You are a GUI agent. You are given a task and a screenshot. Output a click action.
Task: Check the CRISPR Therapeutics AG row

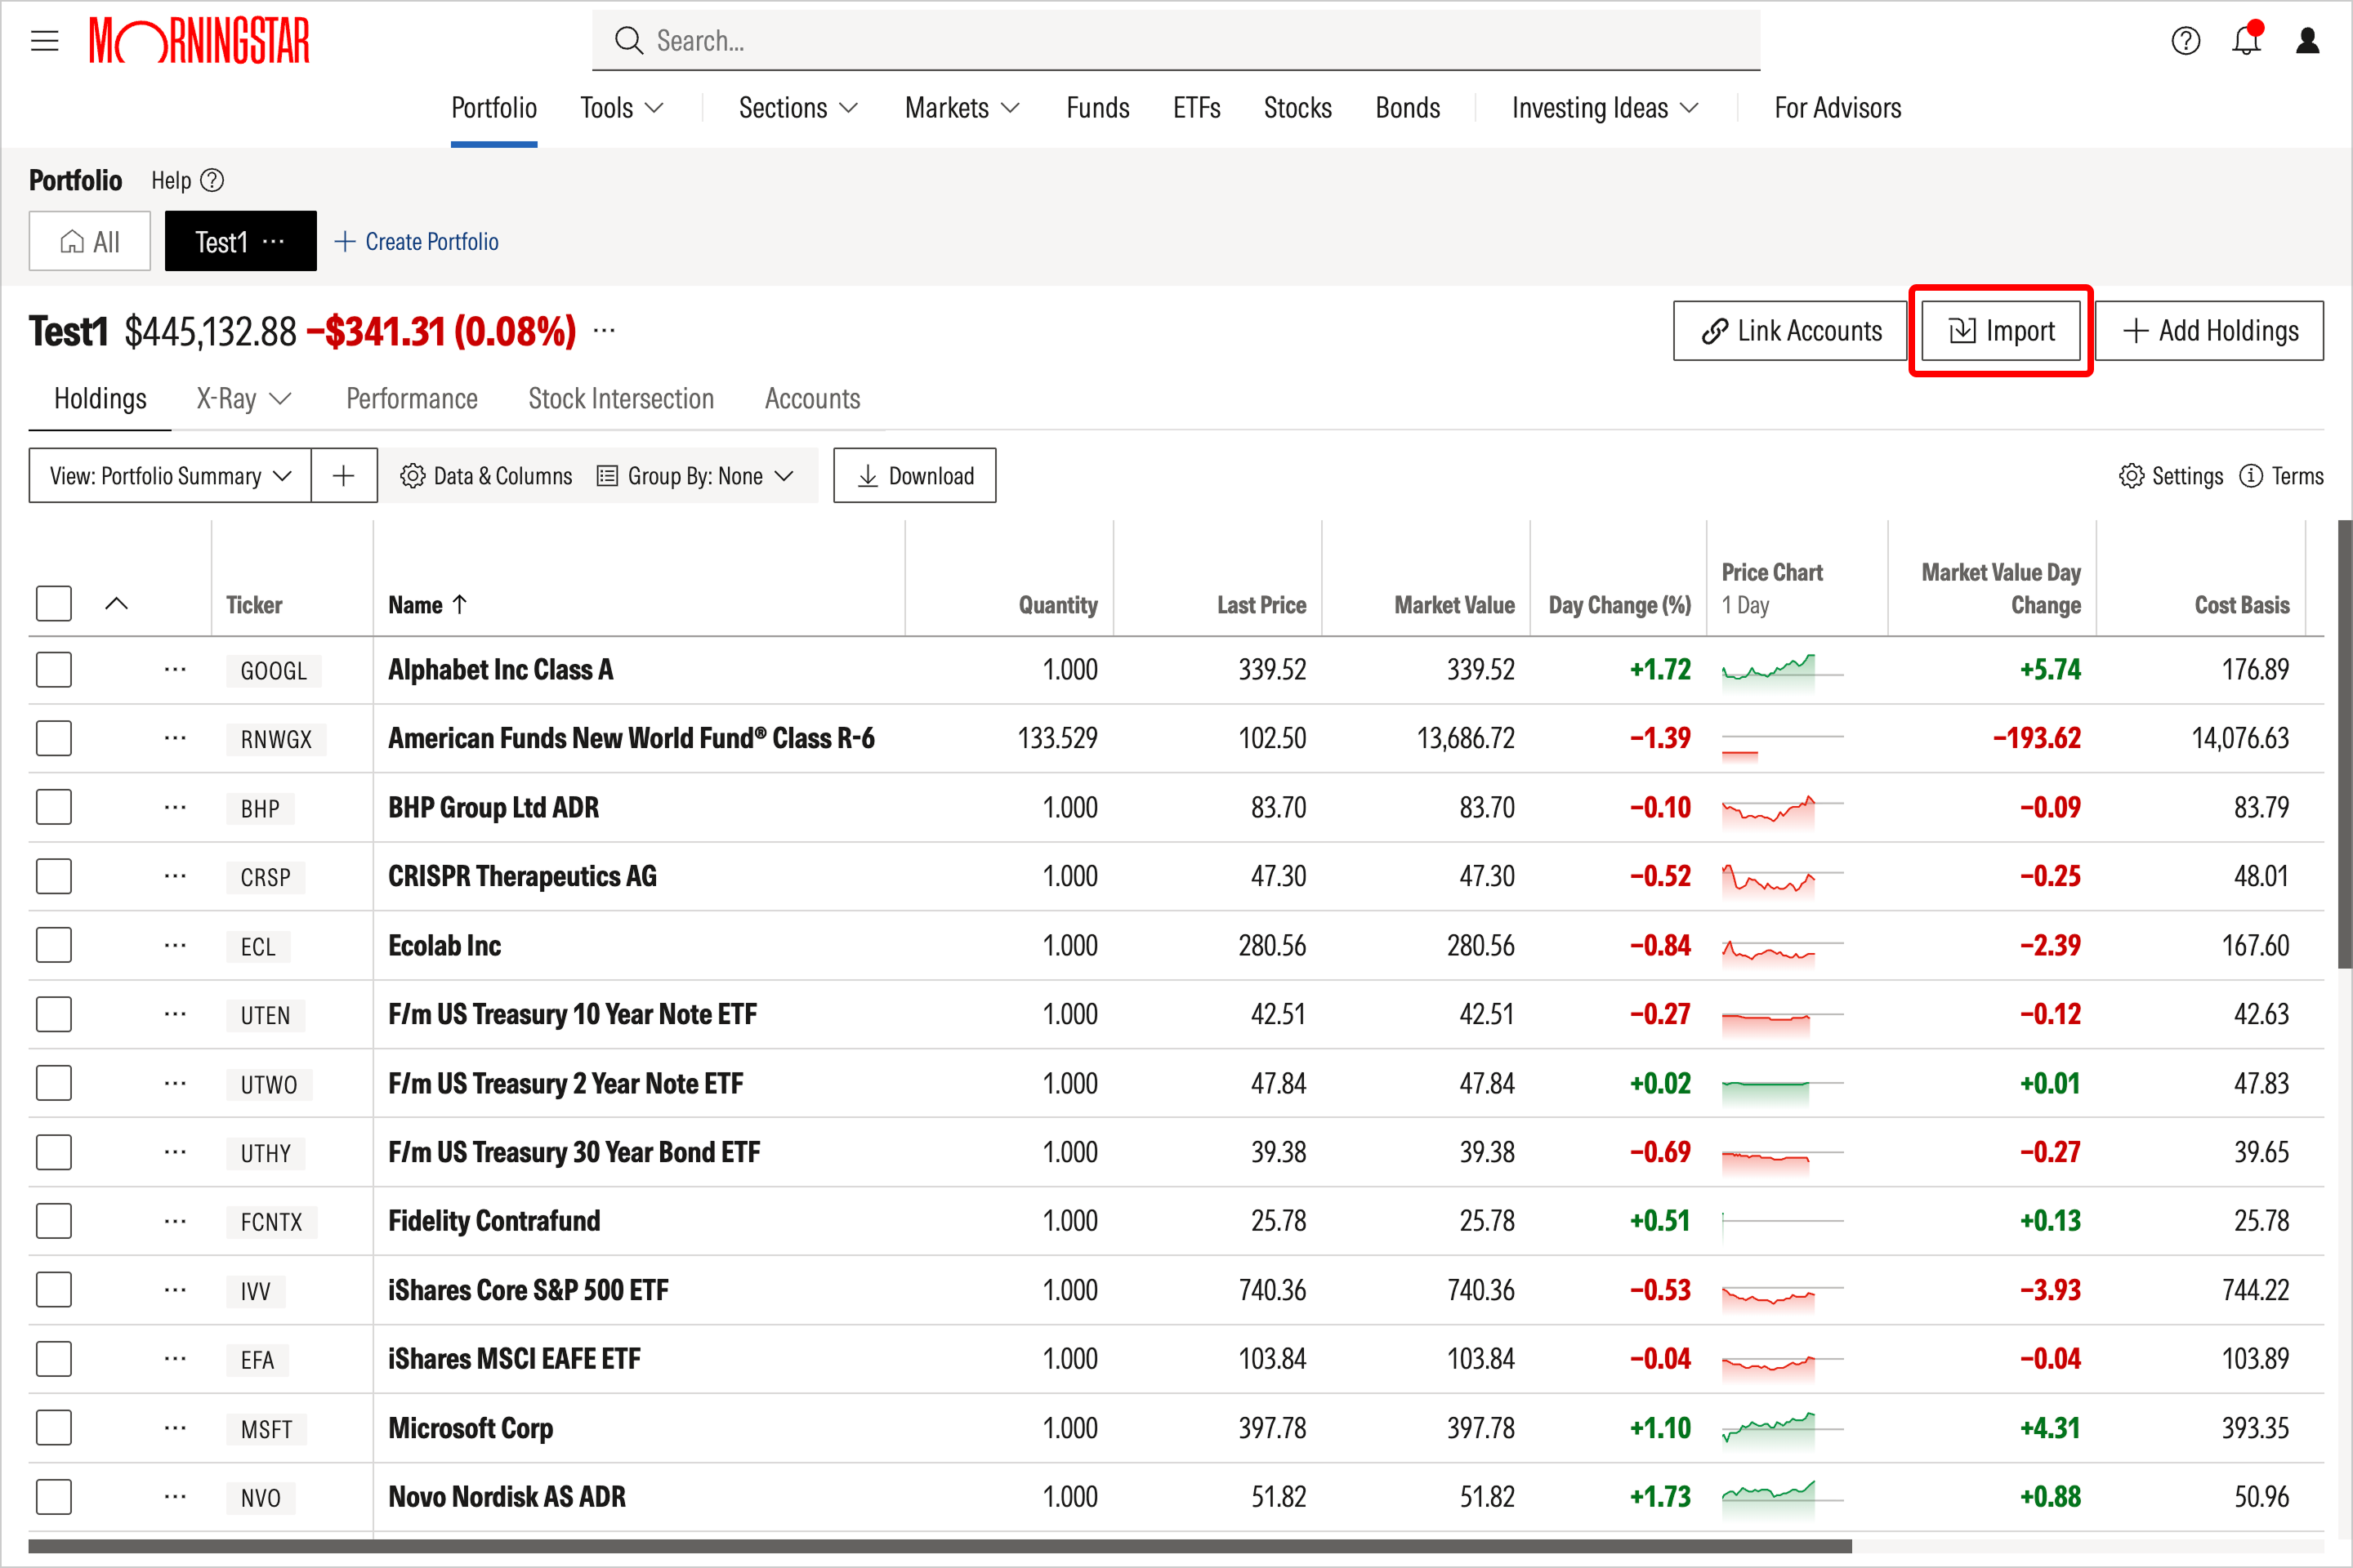point(54,876)
